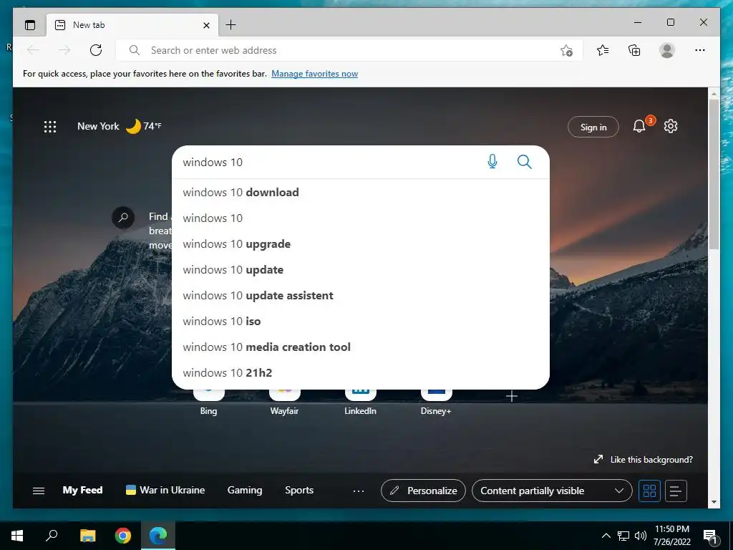Switch feed to grid view
This screenshot has height=550, width=733.
coord(649,491)
